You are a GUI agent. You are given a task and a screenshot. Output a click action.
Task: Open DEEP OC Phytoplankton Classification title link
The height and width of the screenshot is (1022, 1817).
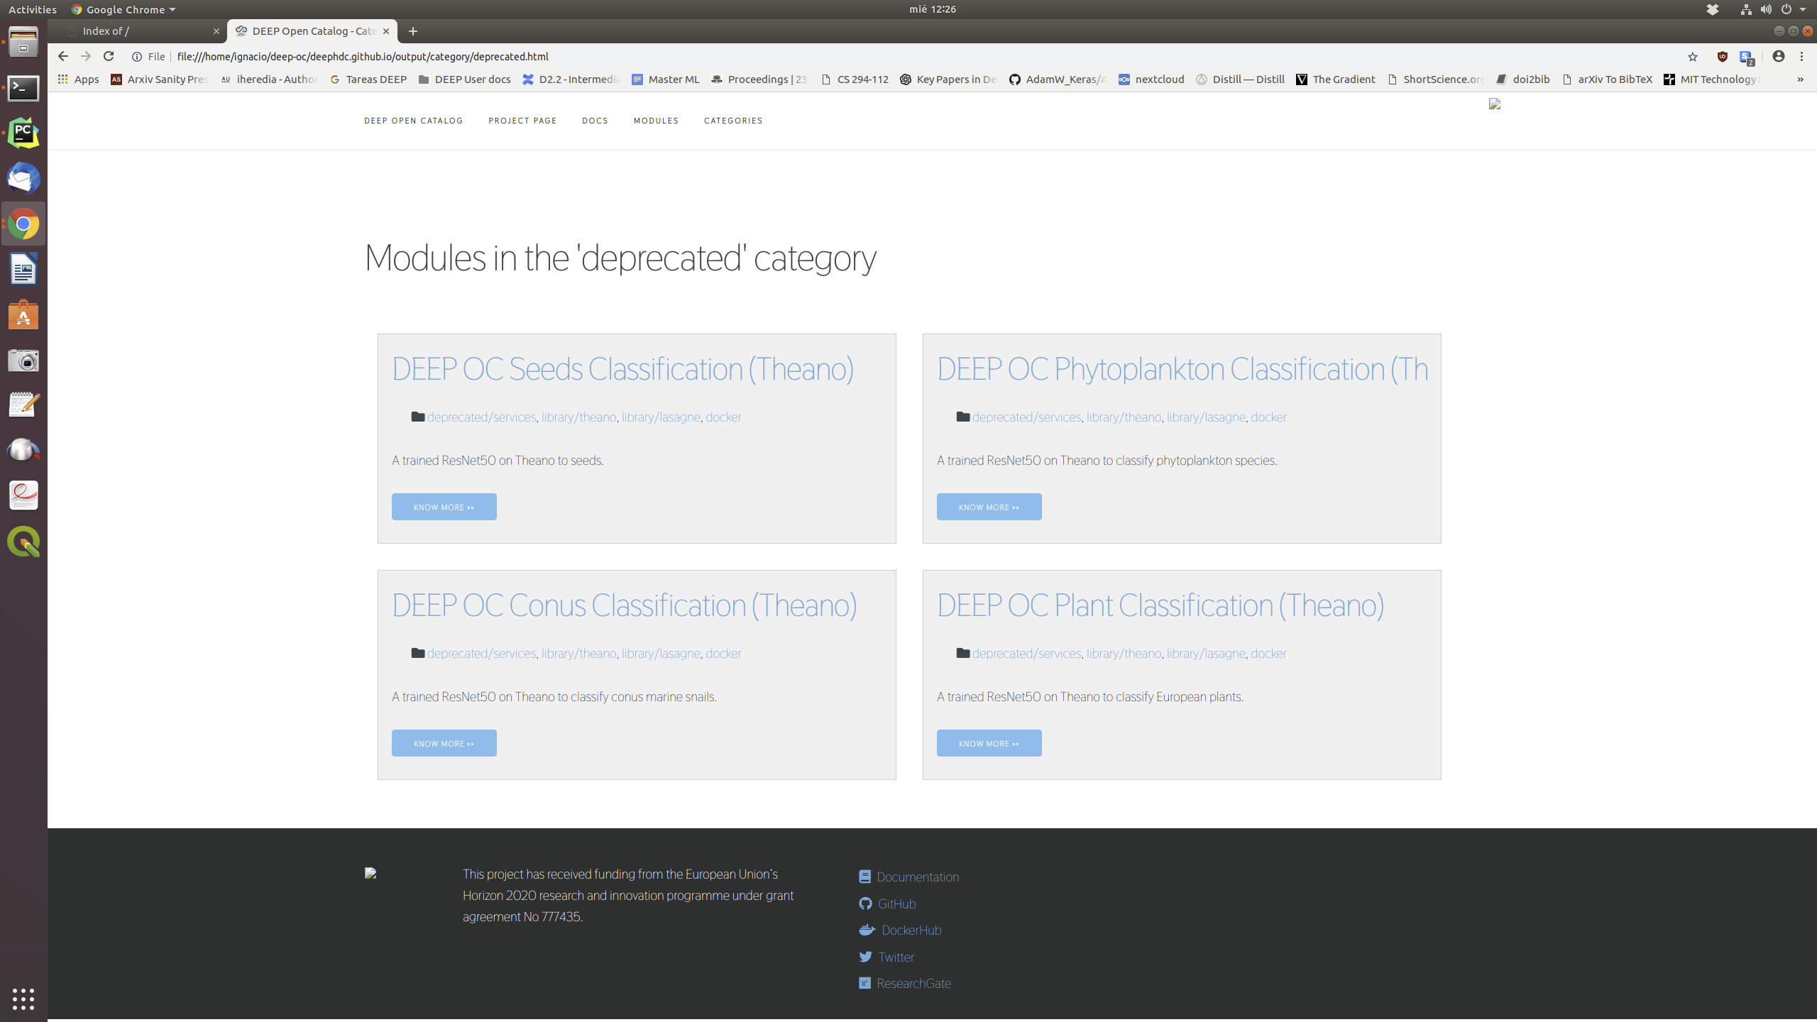point(1182,369)
